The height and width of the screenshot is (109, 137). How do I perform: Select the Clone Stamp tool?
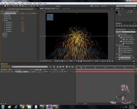tap(32, 6)
